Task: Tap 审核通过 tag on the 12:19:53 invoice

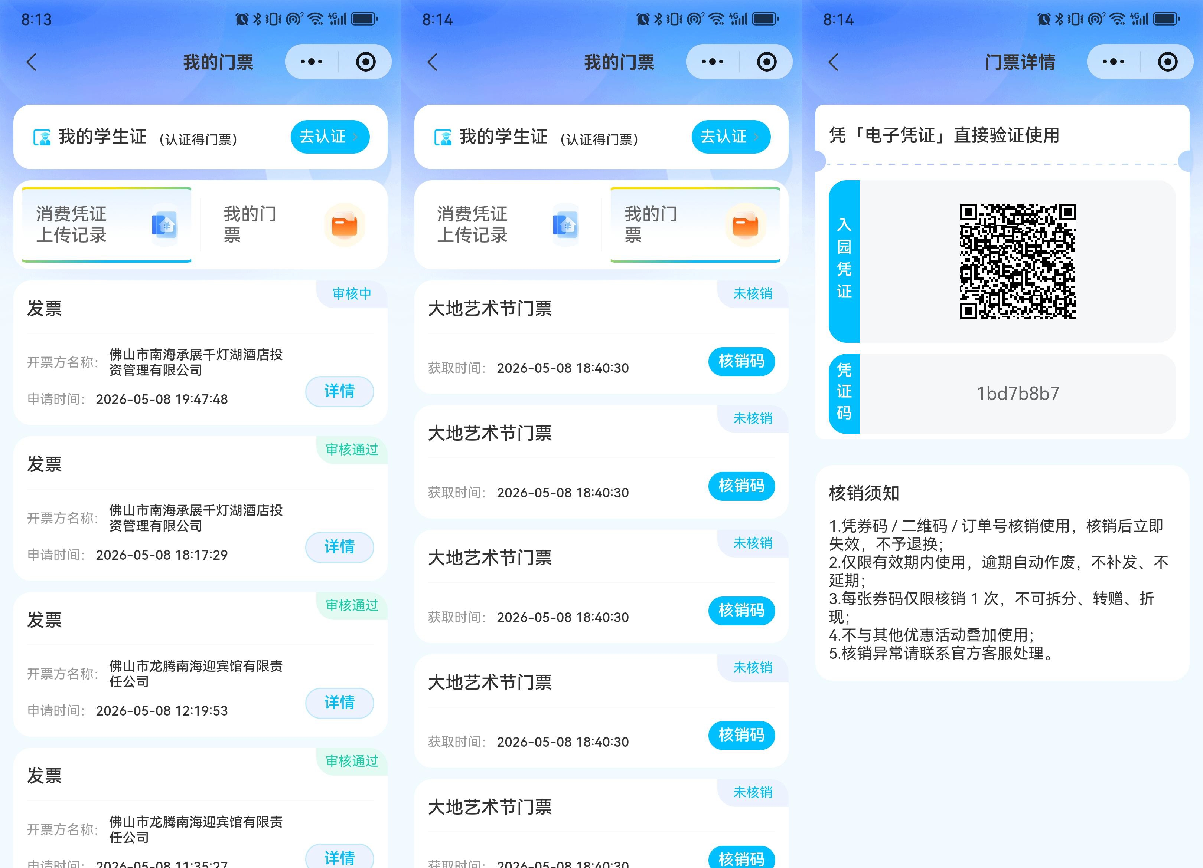Action: (352, 605)
